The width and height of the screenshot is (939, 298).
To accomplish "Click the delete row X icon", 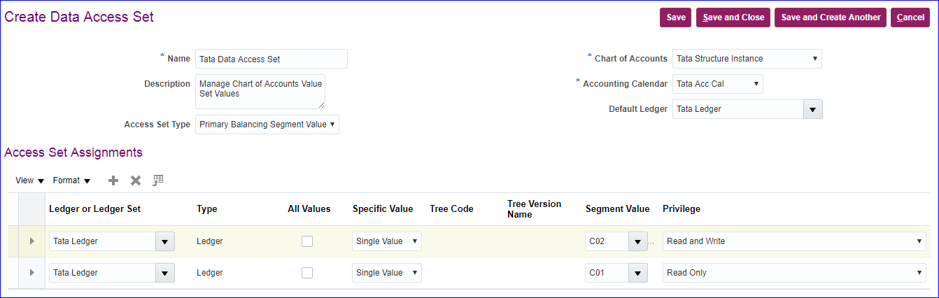I will (136, 180).
